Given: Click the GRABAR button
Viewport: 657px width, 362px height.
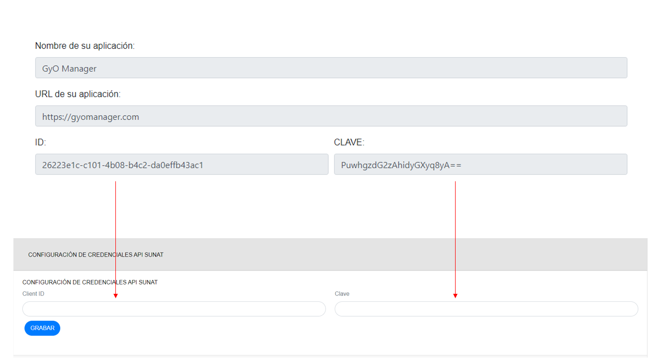Looking at the screenshot, I should 42,328.
